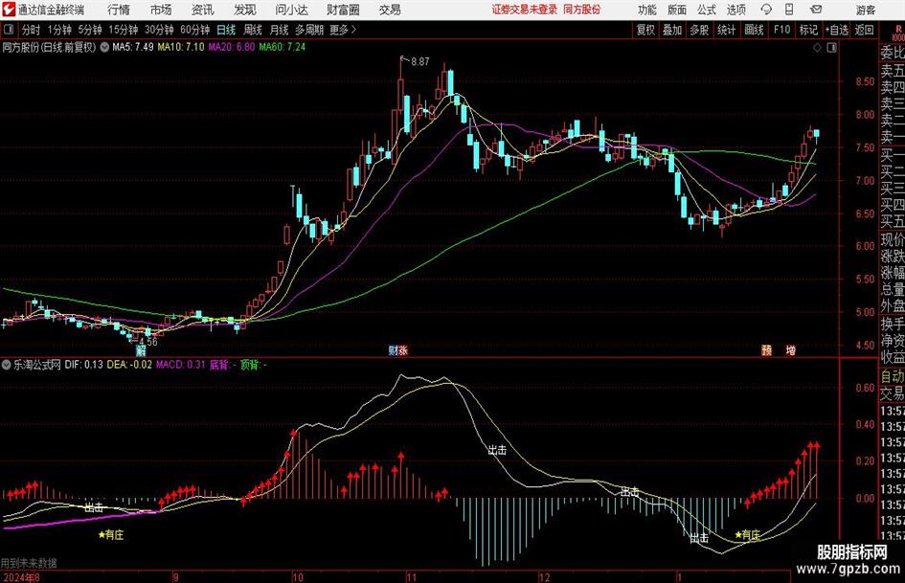Click the 涨 event marker next to 财
905x583 pixels.
tap(403, 350)
